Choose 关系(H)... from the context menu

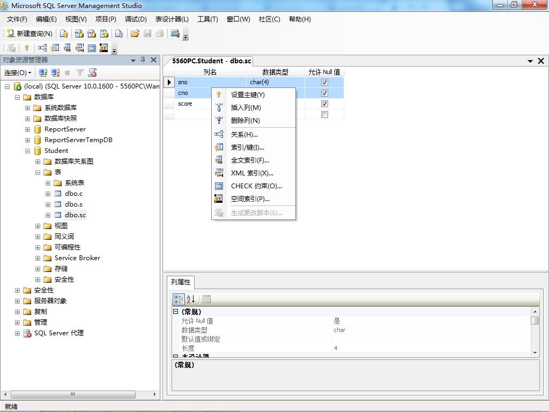click(x=254, y=135)
